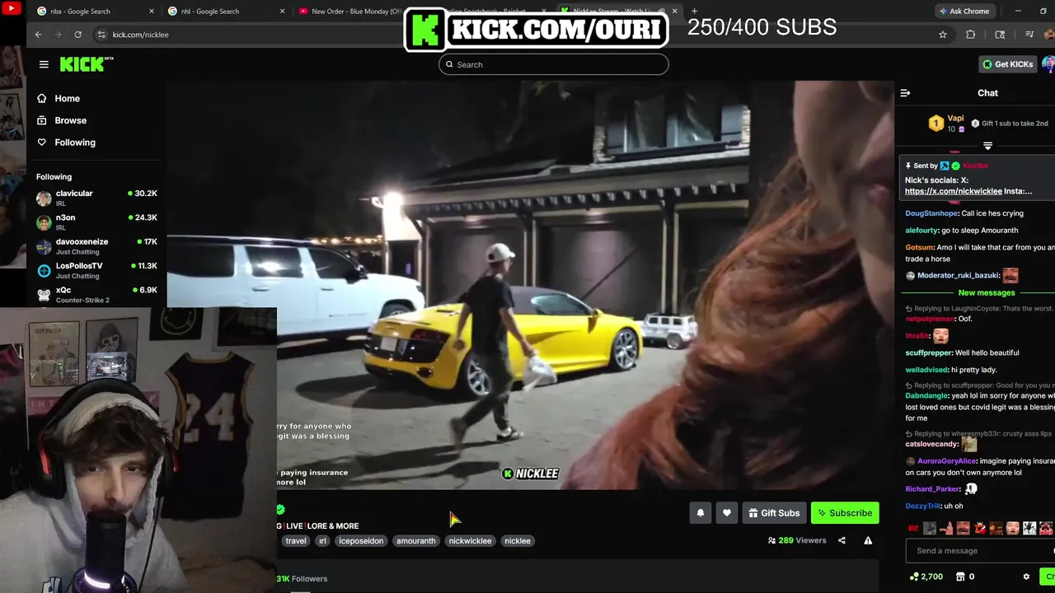Select the irl tag
The image size is (1055, 593).
click(x=322, y=541)
